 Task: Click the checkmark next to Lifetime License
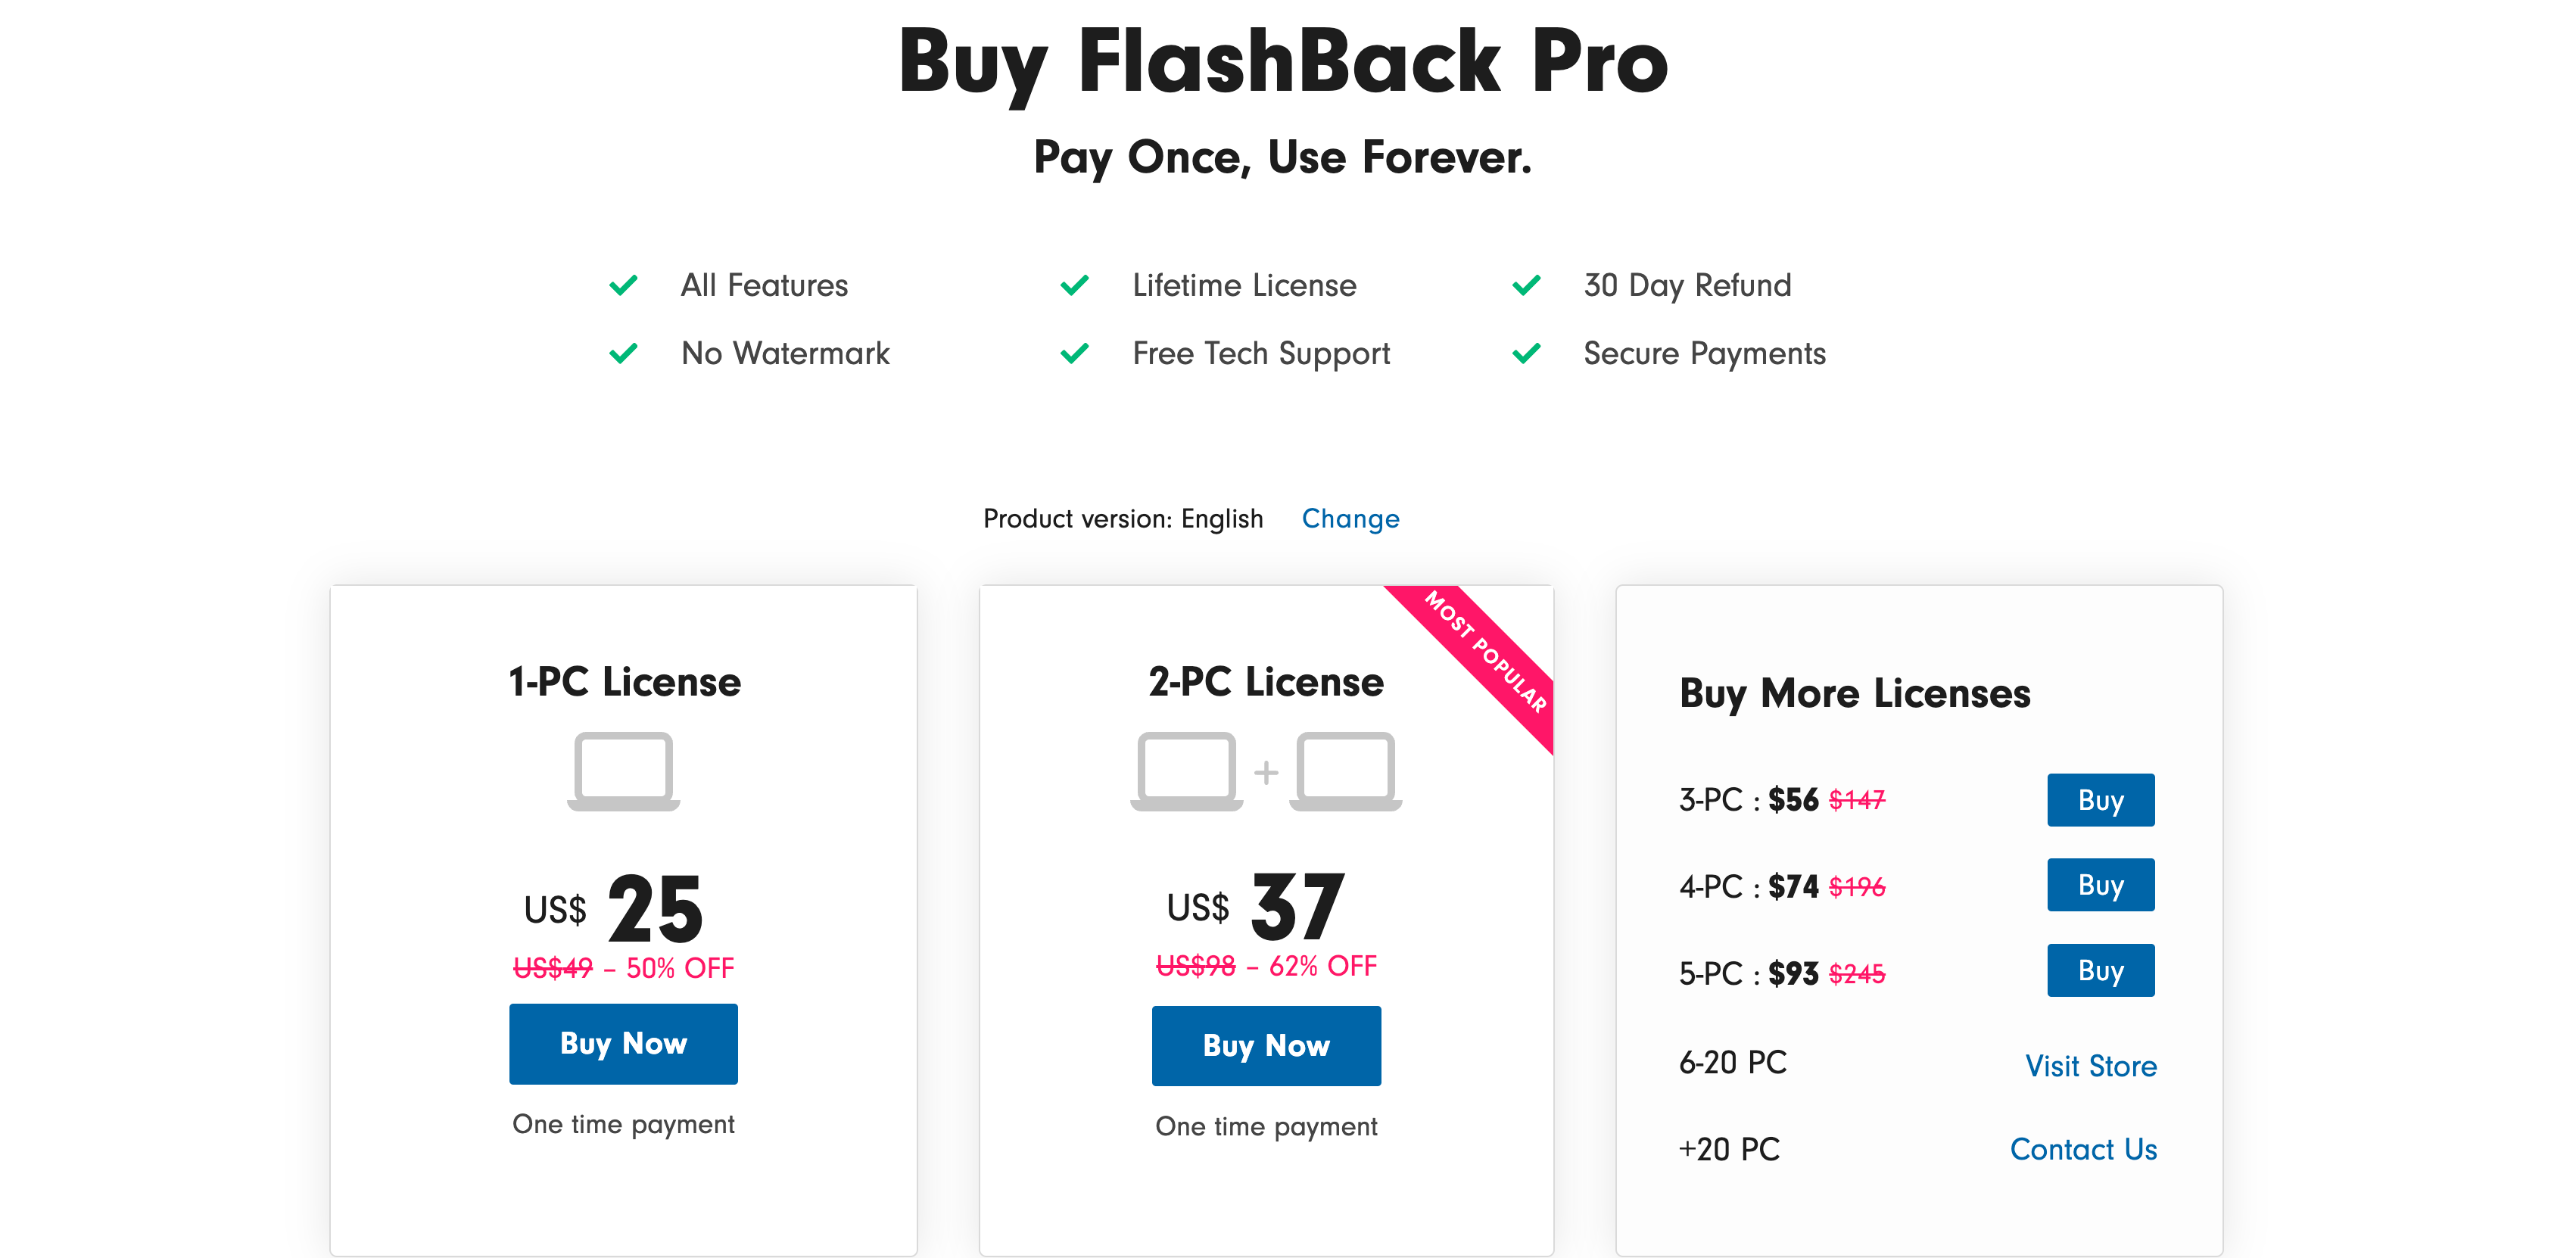pos(1074,285)
